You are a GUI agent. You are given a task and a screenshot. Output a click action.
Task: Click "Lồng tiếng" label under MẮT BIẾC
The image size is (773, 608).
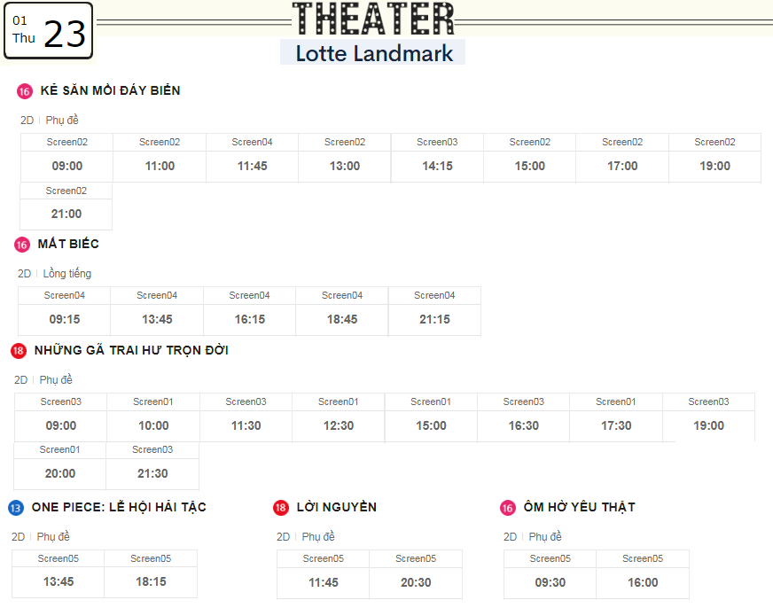coord(67,274)
